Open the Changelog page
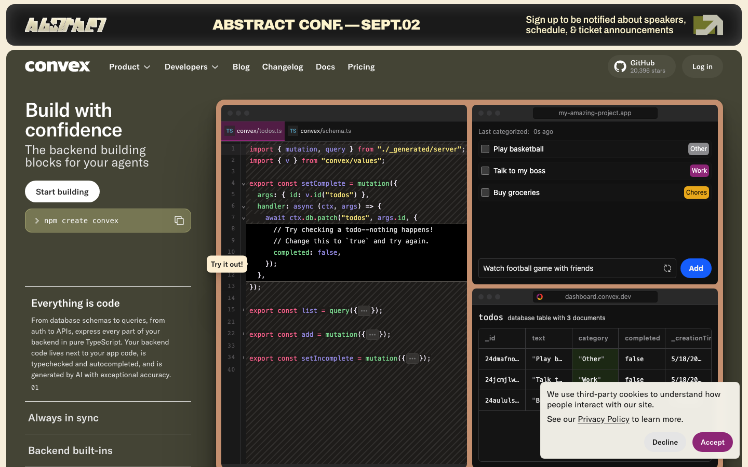Screen dimensions: 748x467 click(283, 67)
